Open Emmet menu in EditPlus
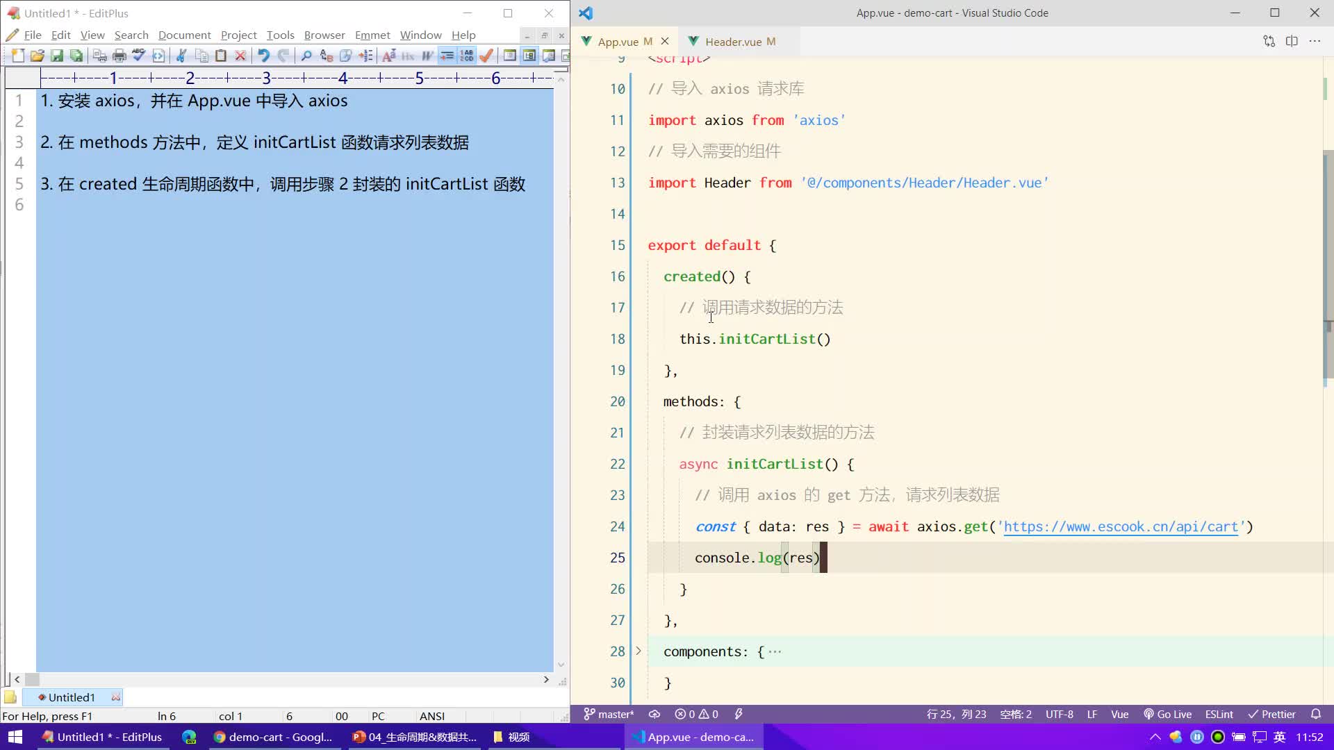This screenshot has height=750, width=1334. 372,35
